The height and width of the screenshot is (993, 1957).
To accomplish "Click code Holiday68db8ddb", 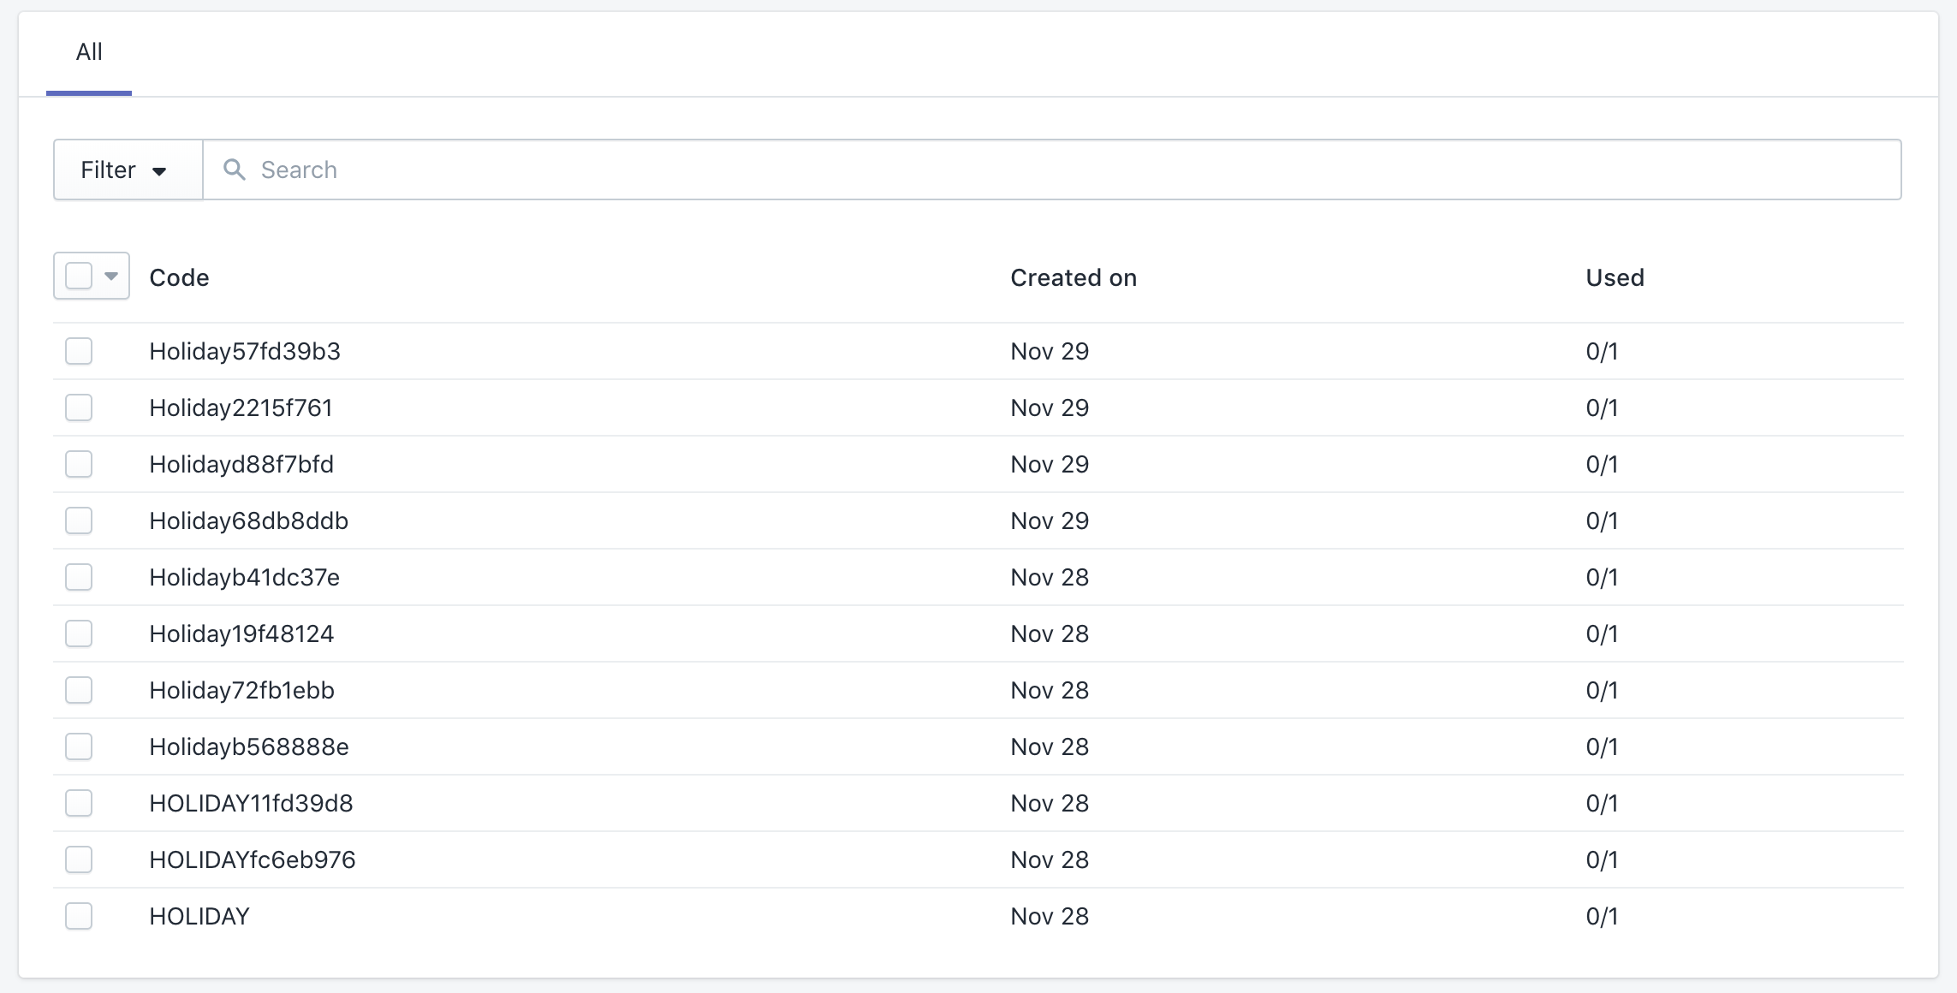I will coord(248,520).
